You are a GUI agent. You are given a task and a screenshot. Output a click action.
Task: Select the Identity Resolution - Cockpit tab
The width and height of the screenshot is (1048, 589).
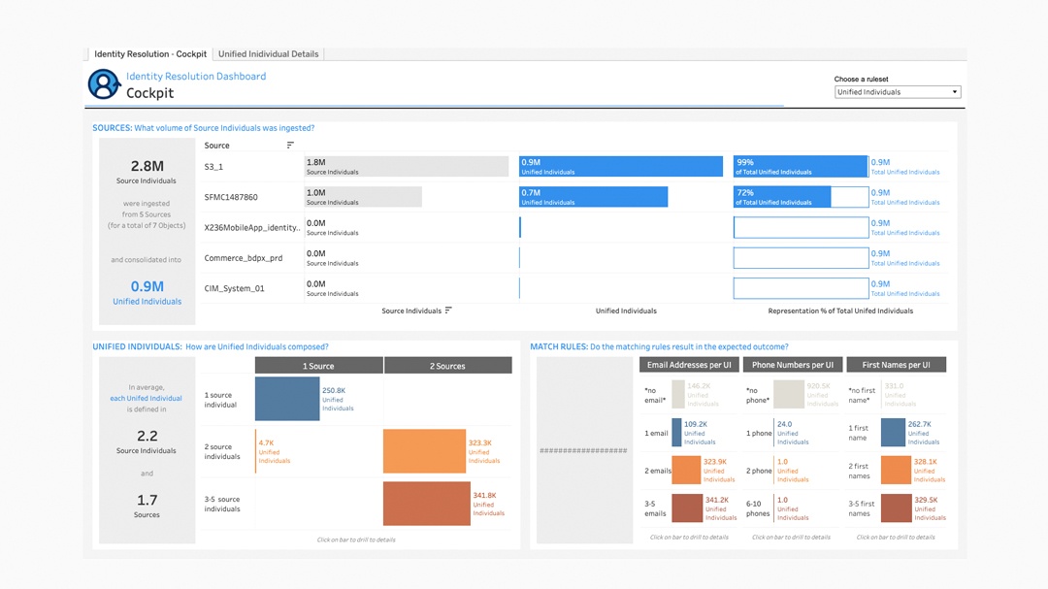tap(149, 54)
